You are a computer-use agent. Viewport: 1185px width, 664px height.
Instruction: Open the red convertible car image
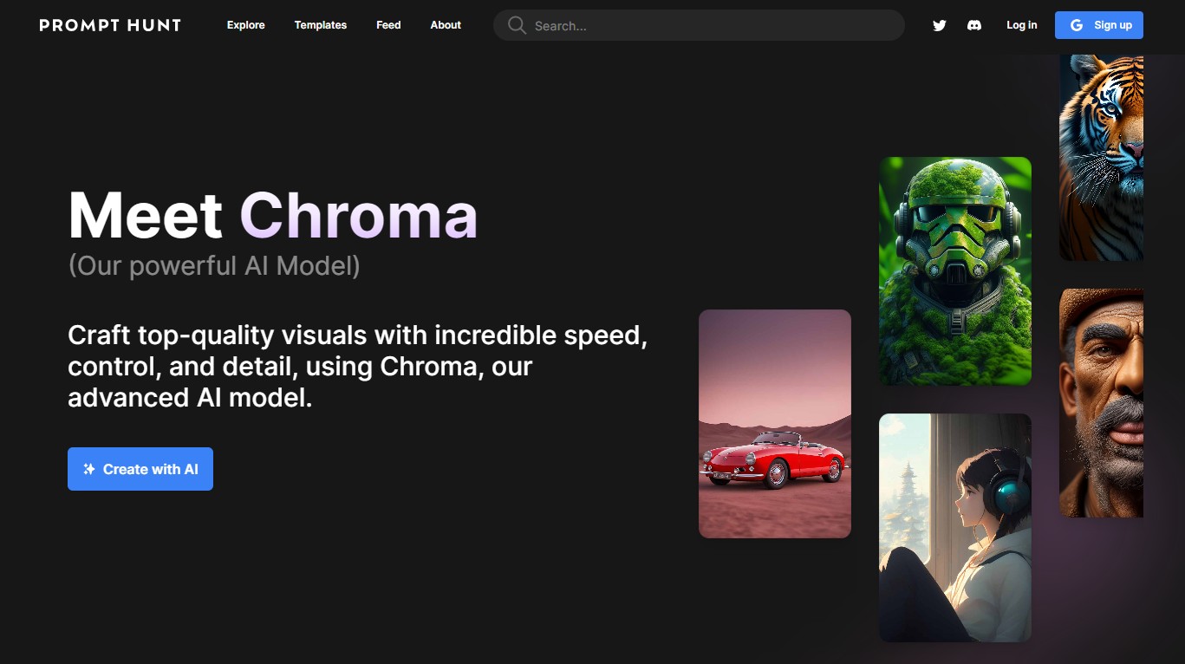(x=775, y=424)
